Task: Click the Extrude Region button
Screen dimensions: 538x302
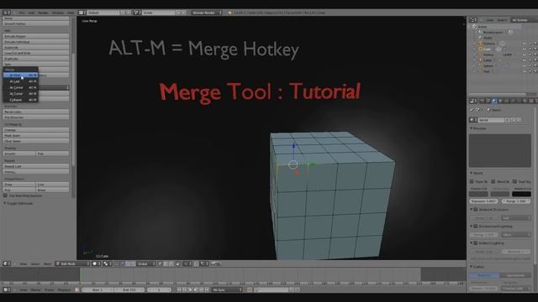Action: 36,36
